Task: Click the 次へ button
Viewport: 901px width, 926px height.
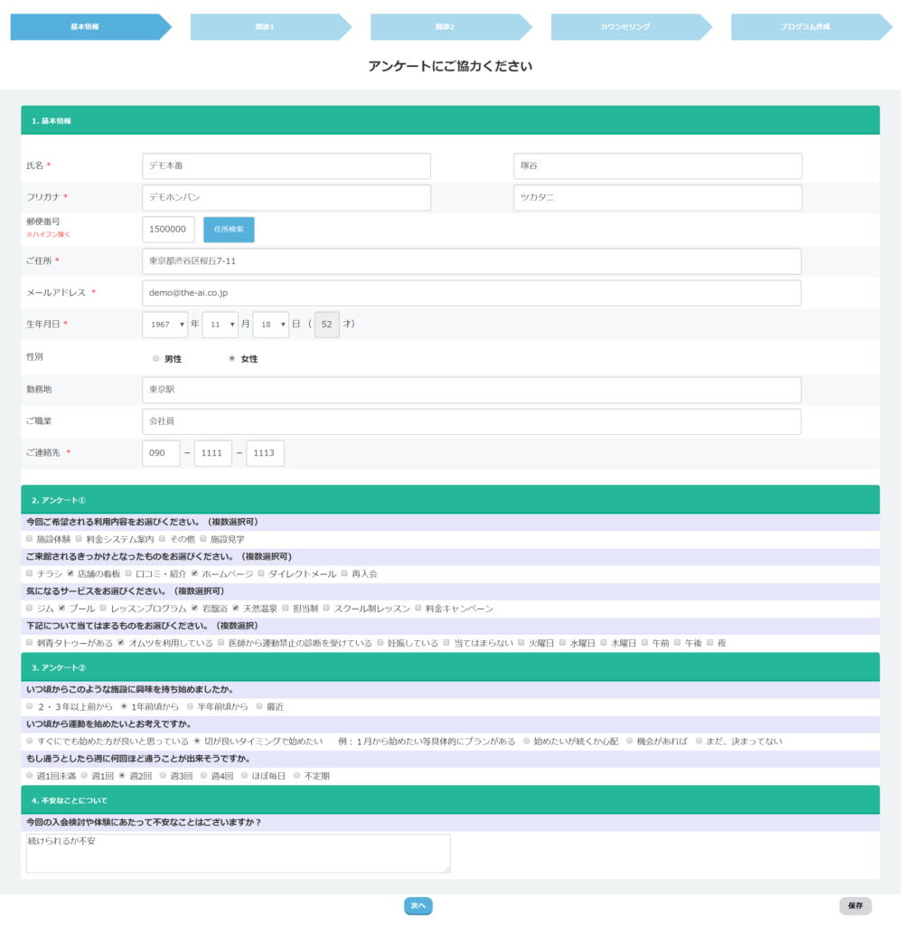Action: click(418, 905)
